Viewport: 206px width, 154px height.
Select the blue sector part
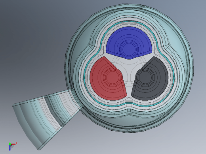(x=129, y=43)
